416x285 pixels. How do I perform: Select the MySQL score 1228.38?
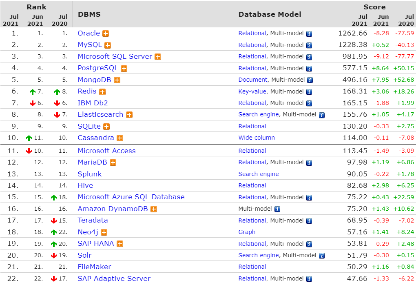pyautogui.click(x=353, y=45)
